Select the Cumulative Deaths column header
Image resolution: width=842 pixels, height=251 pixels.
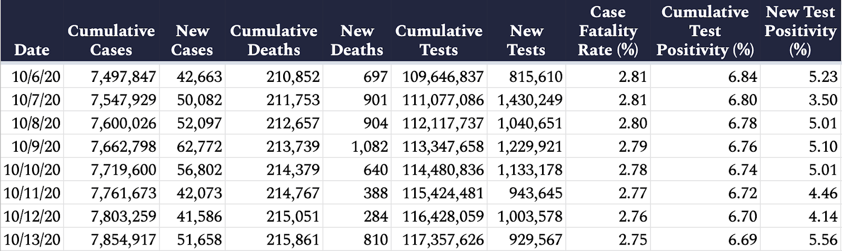point(274,40)
